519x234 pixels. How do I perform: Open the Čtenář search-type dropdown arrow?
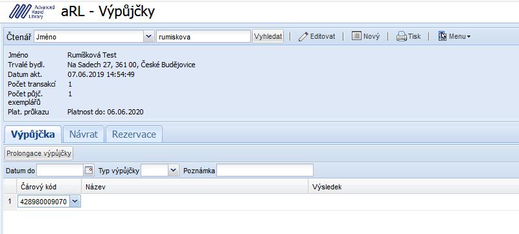click(149, 37)
